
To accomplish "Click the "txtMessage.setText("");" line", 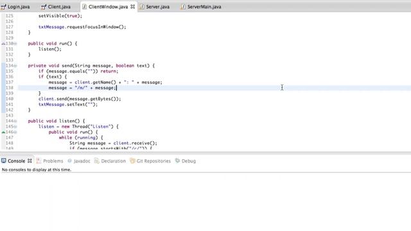I will tap(68, 104).
